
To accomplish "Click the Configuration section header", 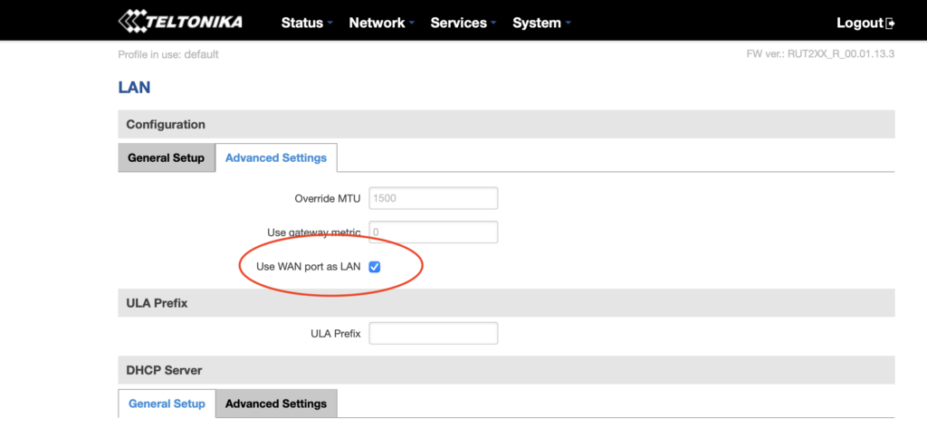I will pyautogui.click(x=166, y=124).
